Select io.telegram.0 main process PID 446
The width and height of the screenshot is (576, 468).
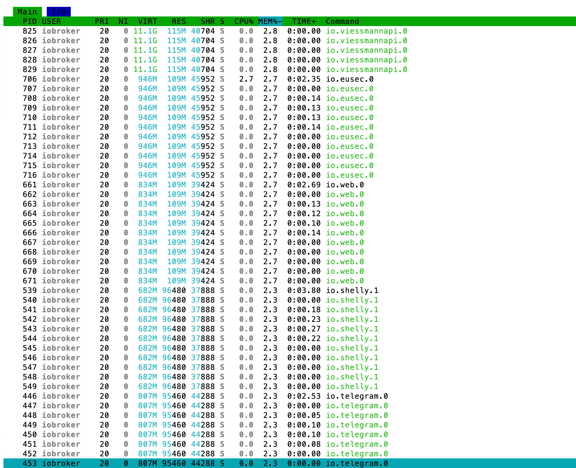(289, 396)
